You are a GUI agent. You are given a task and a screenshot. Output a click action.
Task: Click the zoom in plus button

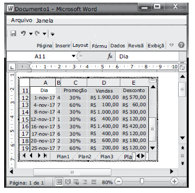pos(174,181)
